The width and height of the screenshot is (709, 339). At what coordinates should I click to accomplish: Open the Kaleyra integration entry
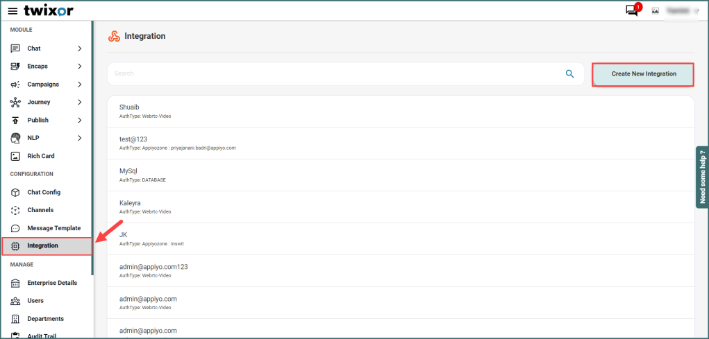click(x=401, y=207)
